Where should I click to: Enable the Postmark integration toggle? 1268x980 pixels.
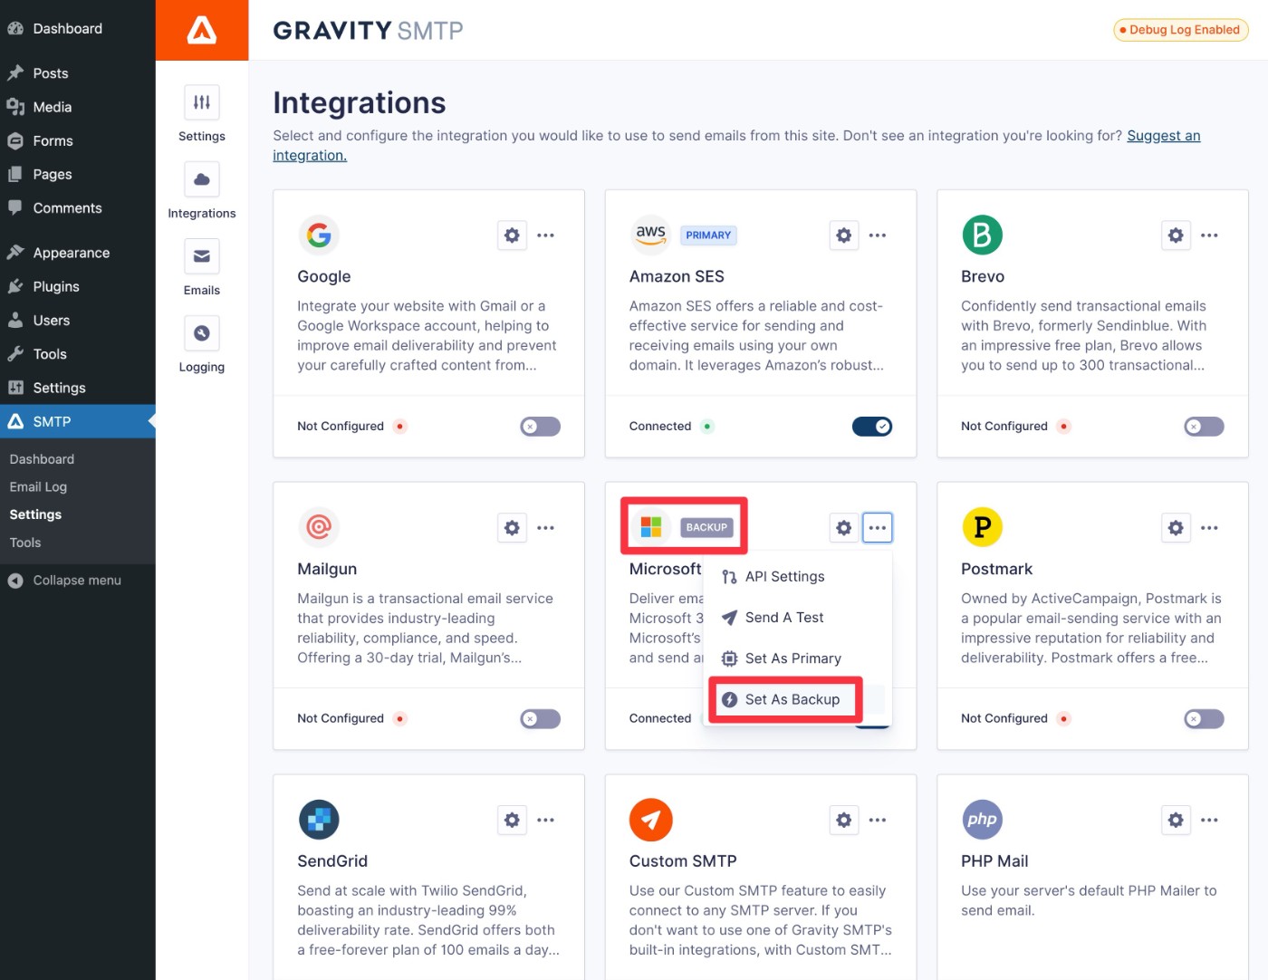click(x=1204, y=719)
